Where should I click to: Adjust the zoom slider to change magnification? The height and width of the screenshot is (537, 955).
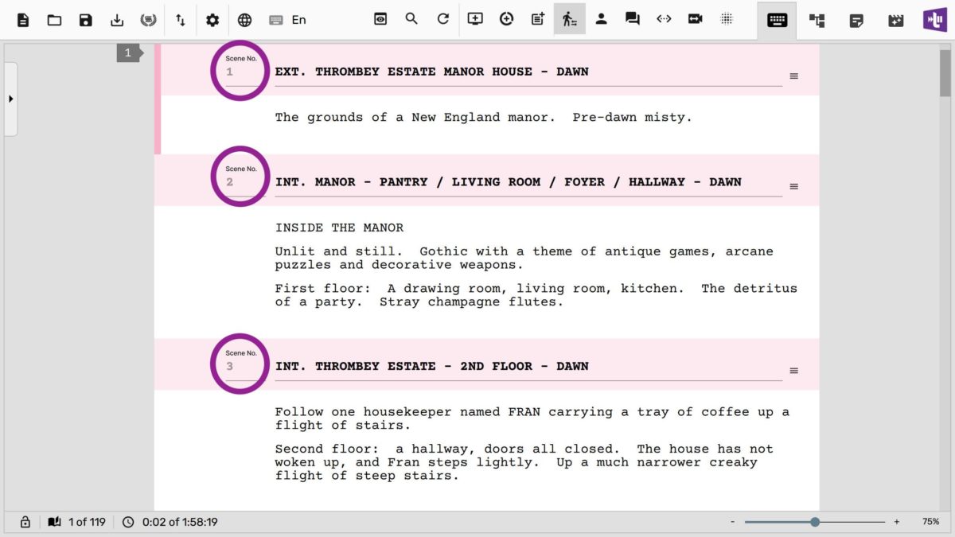click(x=815, y=522)
